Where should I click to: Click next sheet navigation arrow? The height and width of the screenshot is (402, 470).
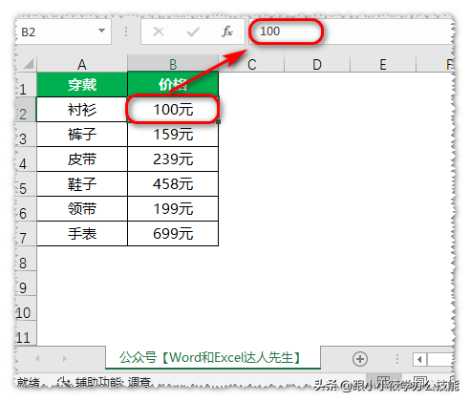(x=65, y=358)
